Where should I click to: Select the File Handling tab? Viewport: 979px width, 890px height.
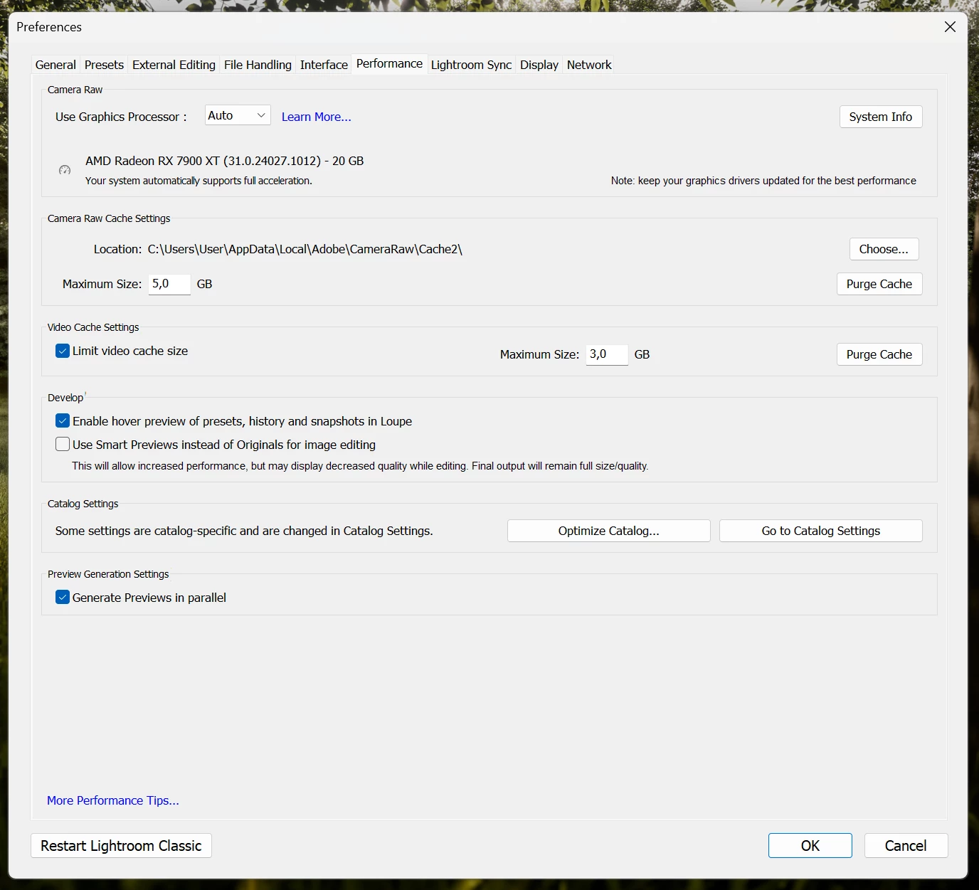tap(258, 65)
